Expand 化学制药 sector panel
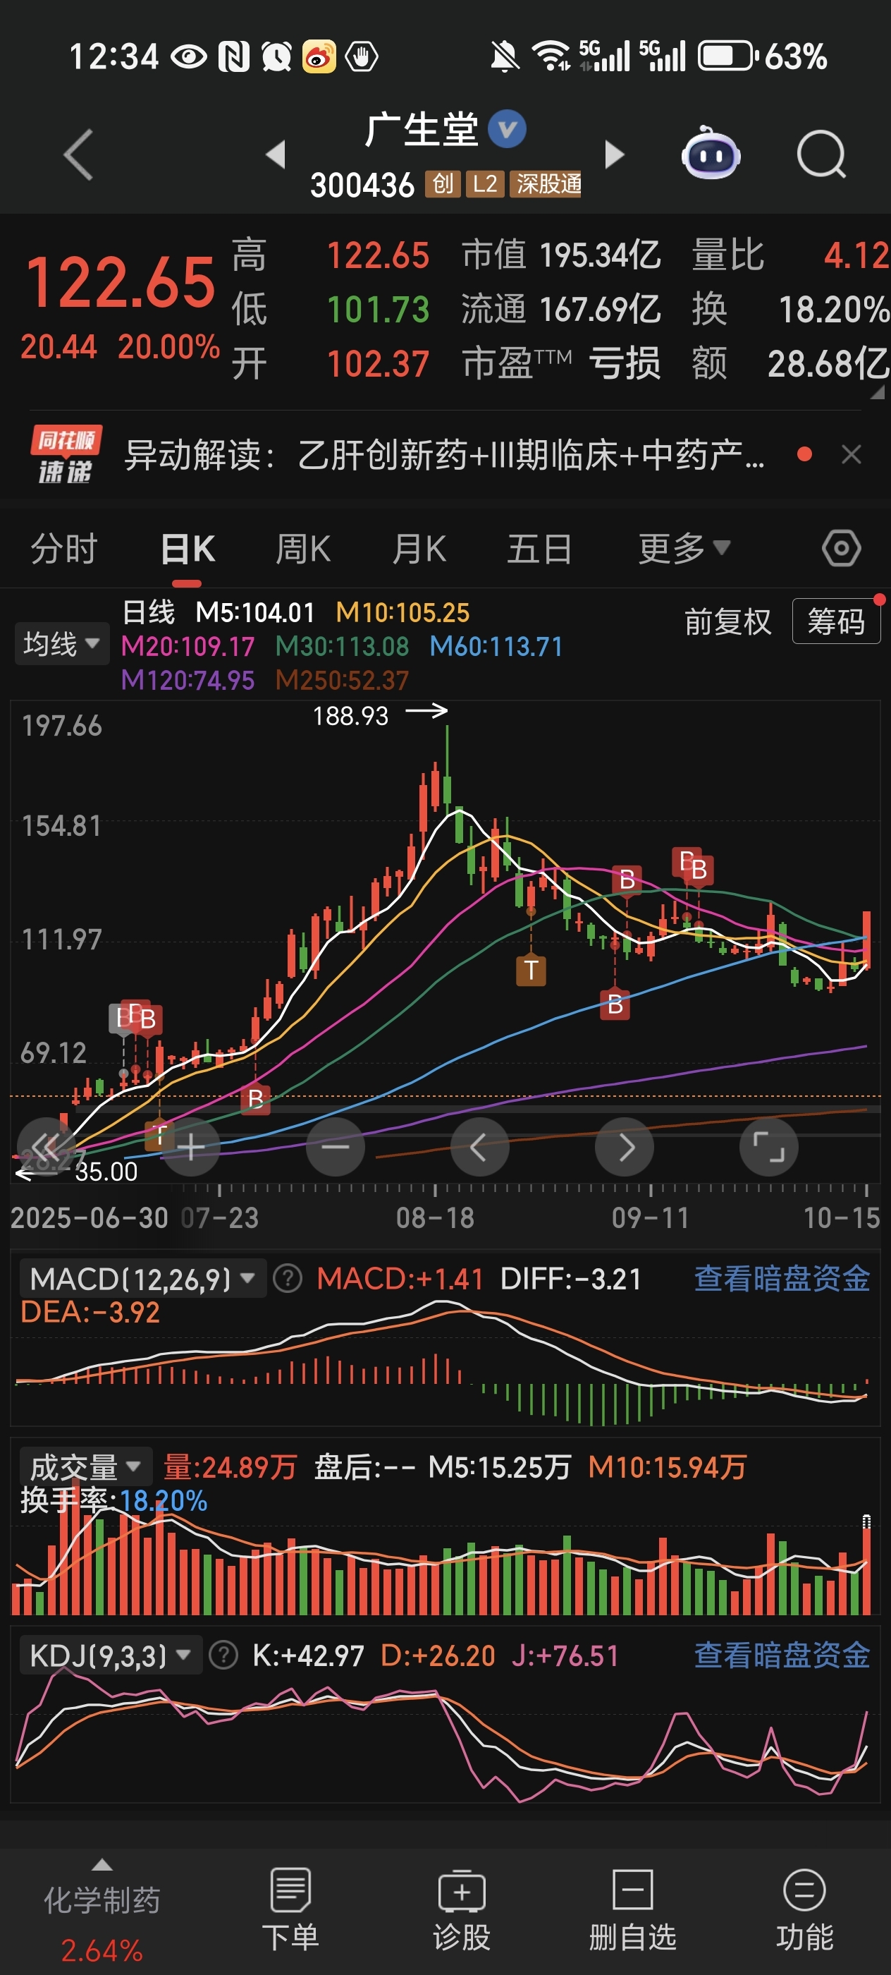The image size is (891, 1975). coord(102,1910)
